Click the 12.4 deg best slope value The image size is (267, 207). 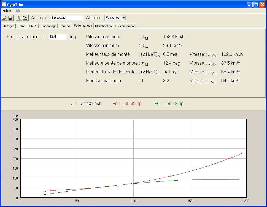[x=172, y=63]
